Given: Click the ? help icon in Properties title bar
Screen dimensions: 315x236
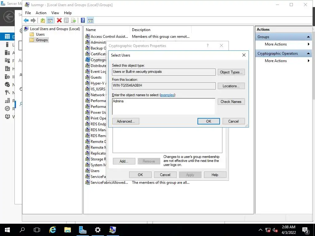Looking at the screenshot, I should pyautogui.click(x=208, y=45).
